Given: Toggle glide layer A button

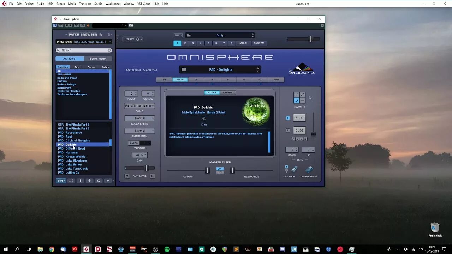Looking at the screenshot, I should tap(293, 139).
